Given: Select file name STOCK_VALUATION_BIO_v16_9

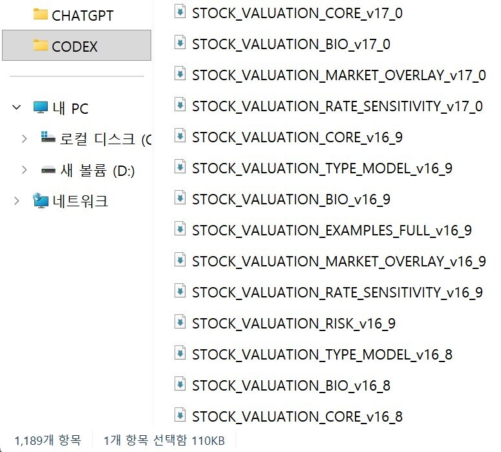Looking at the screenshot, I should [x=291, y=199].
